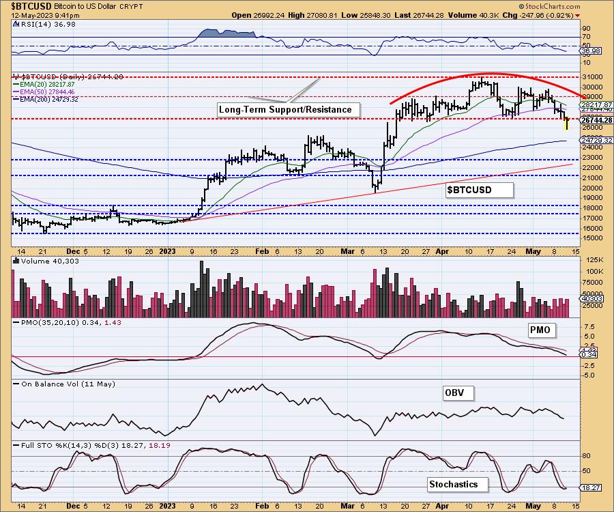Click the 15000 price axis label
This screenshot has height=512, width=614.
coord(592,238)
